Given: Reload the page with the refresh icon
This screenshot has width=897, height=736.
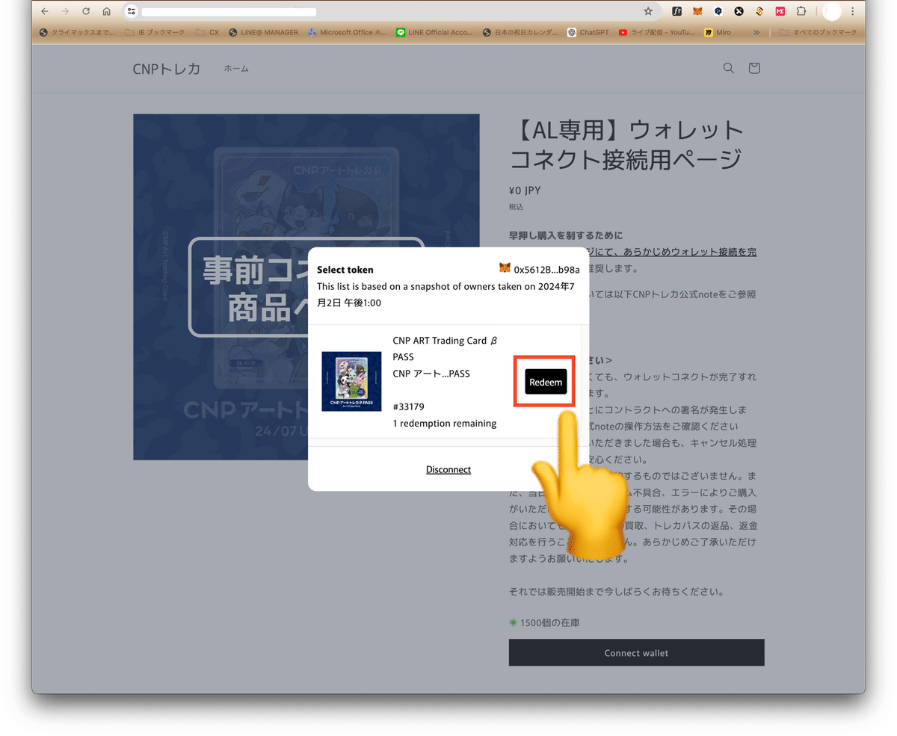Looking at the screenshot, I should click(85, 11).
